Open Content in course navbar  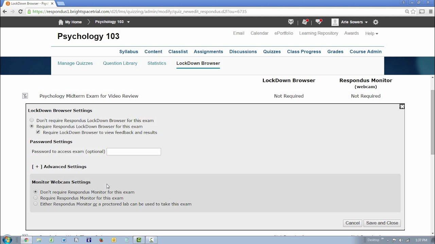pos(153,52)
